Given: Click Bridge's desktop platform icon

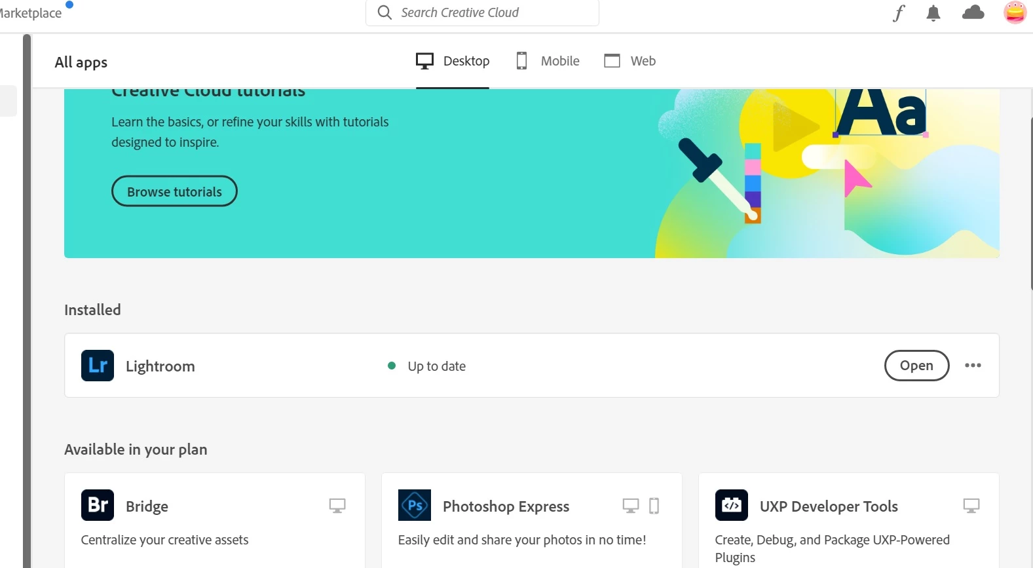Looking at the screenshot, I should [x=337, y=506].
